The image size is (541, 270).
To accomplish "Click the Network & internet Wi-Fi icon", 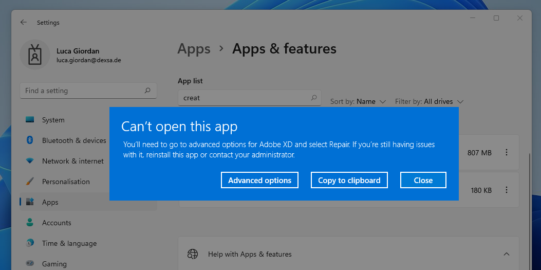I will 30,161.
